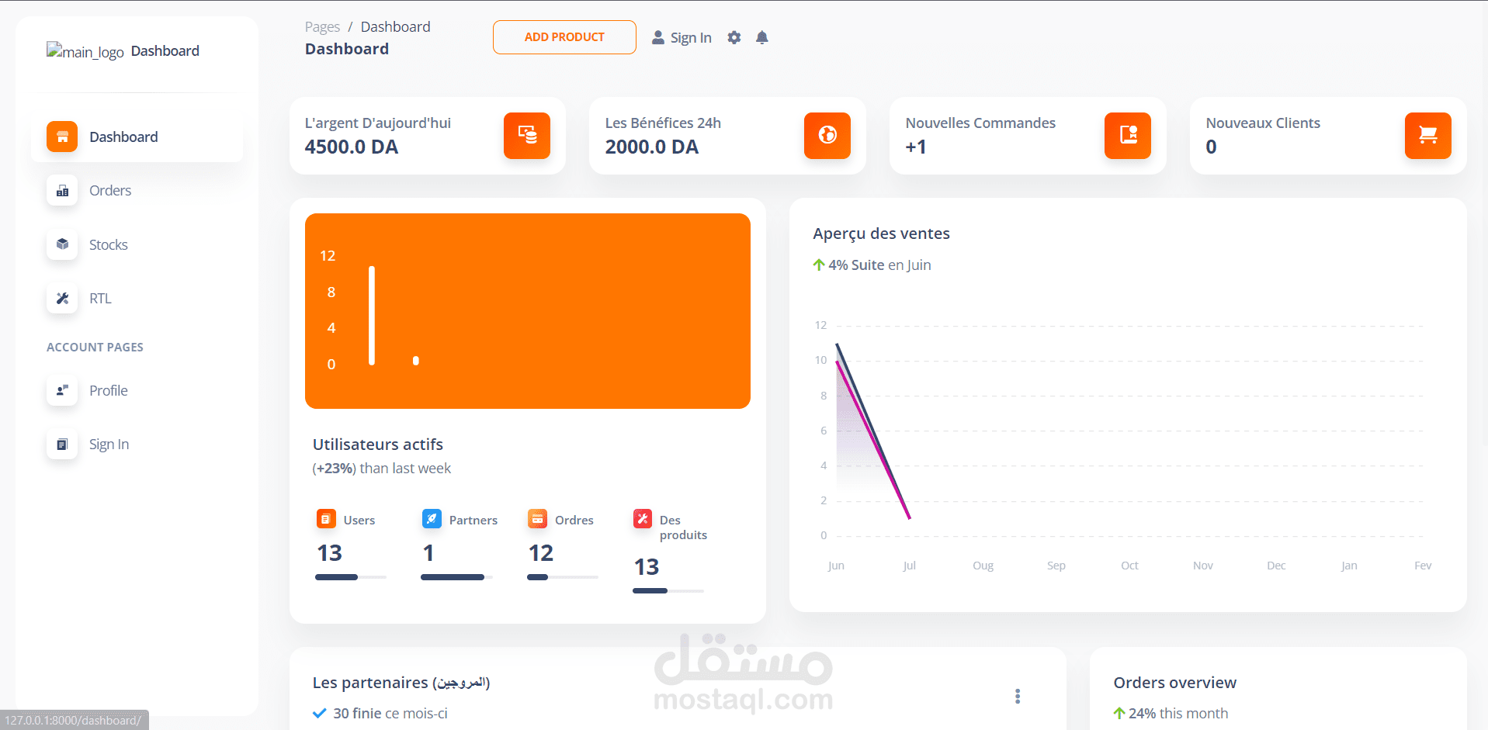The width and height of the screenshot is (1488, 730).
Task: Open the settings gear icon
Action: click(734, 36)
